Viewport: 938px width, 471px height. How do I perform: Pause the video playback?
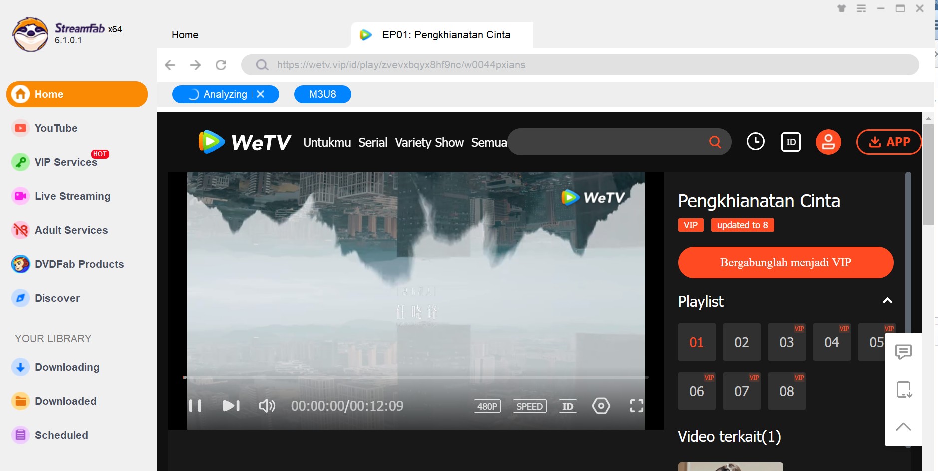point(195,406)
